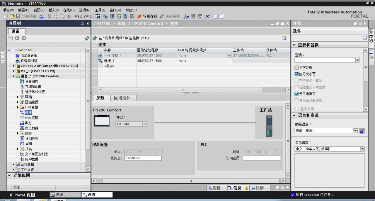Select 添加新设备 in project tree
This screenshot has height=201, width=375.
click(x=29, y=55)
